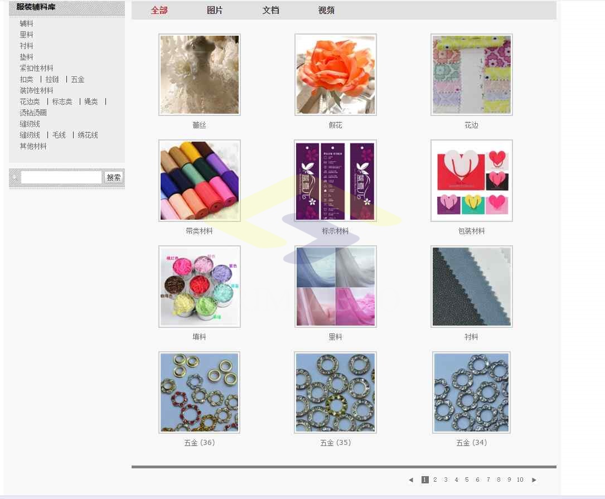Image resolution: width=605 pixels, height=499 pixels.
Task: Click into the sidebar search text field
Action: click(x=61, y=177)
